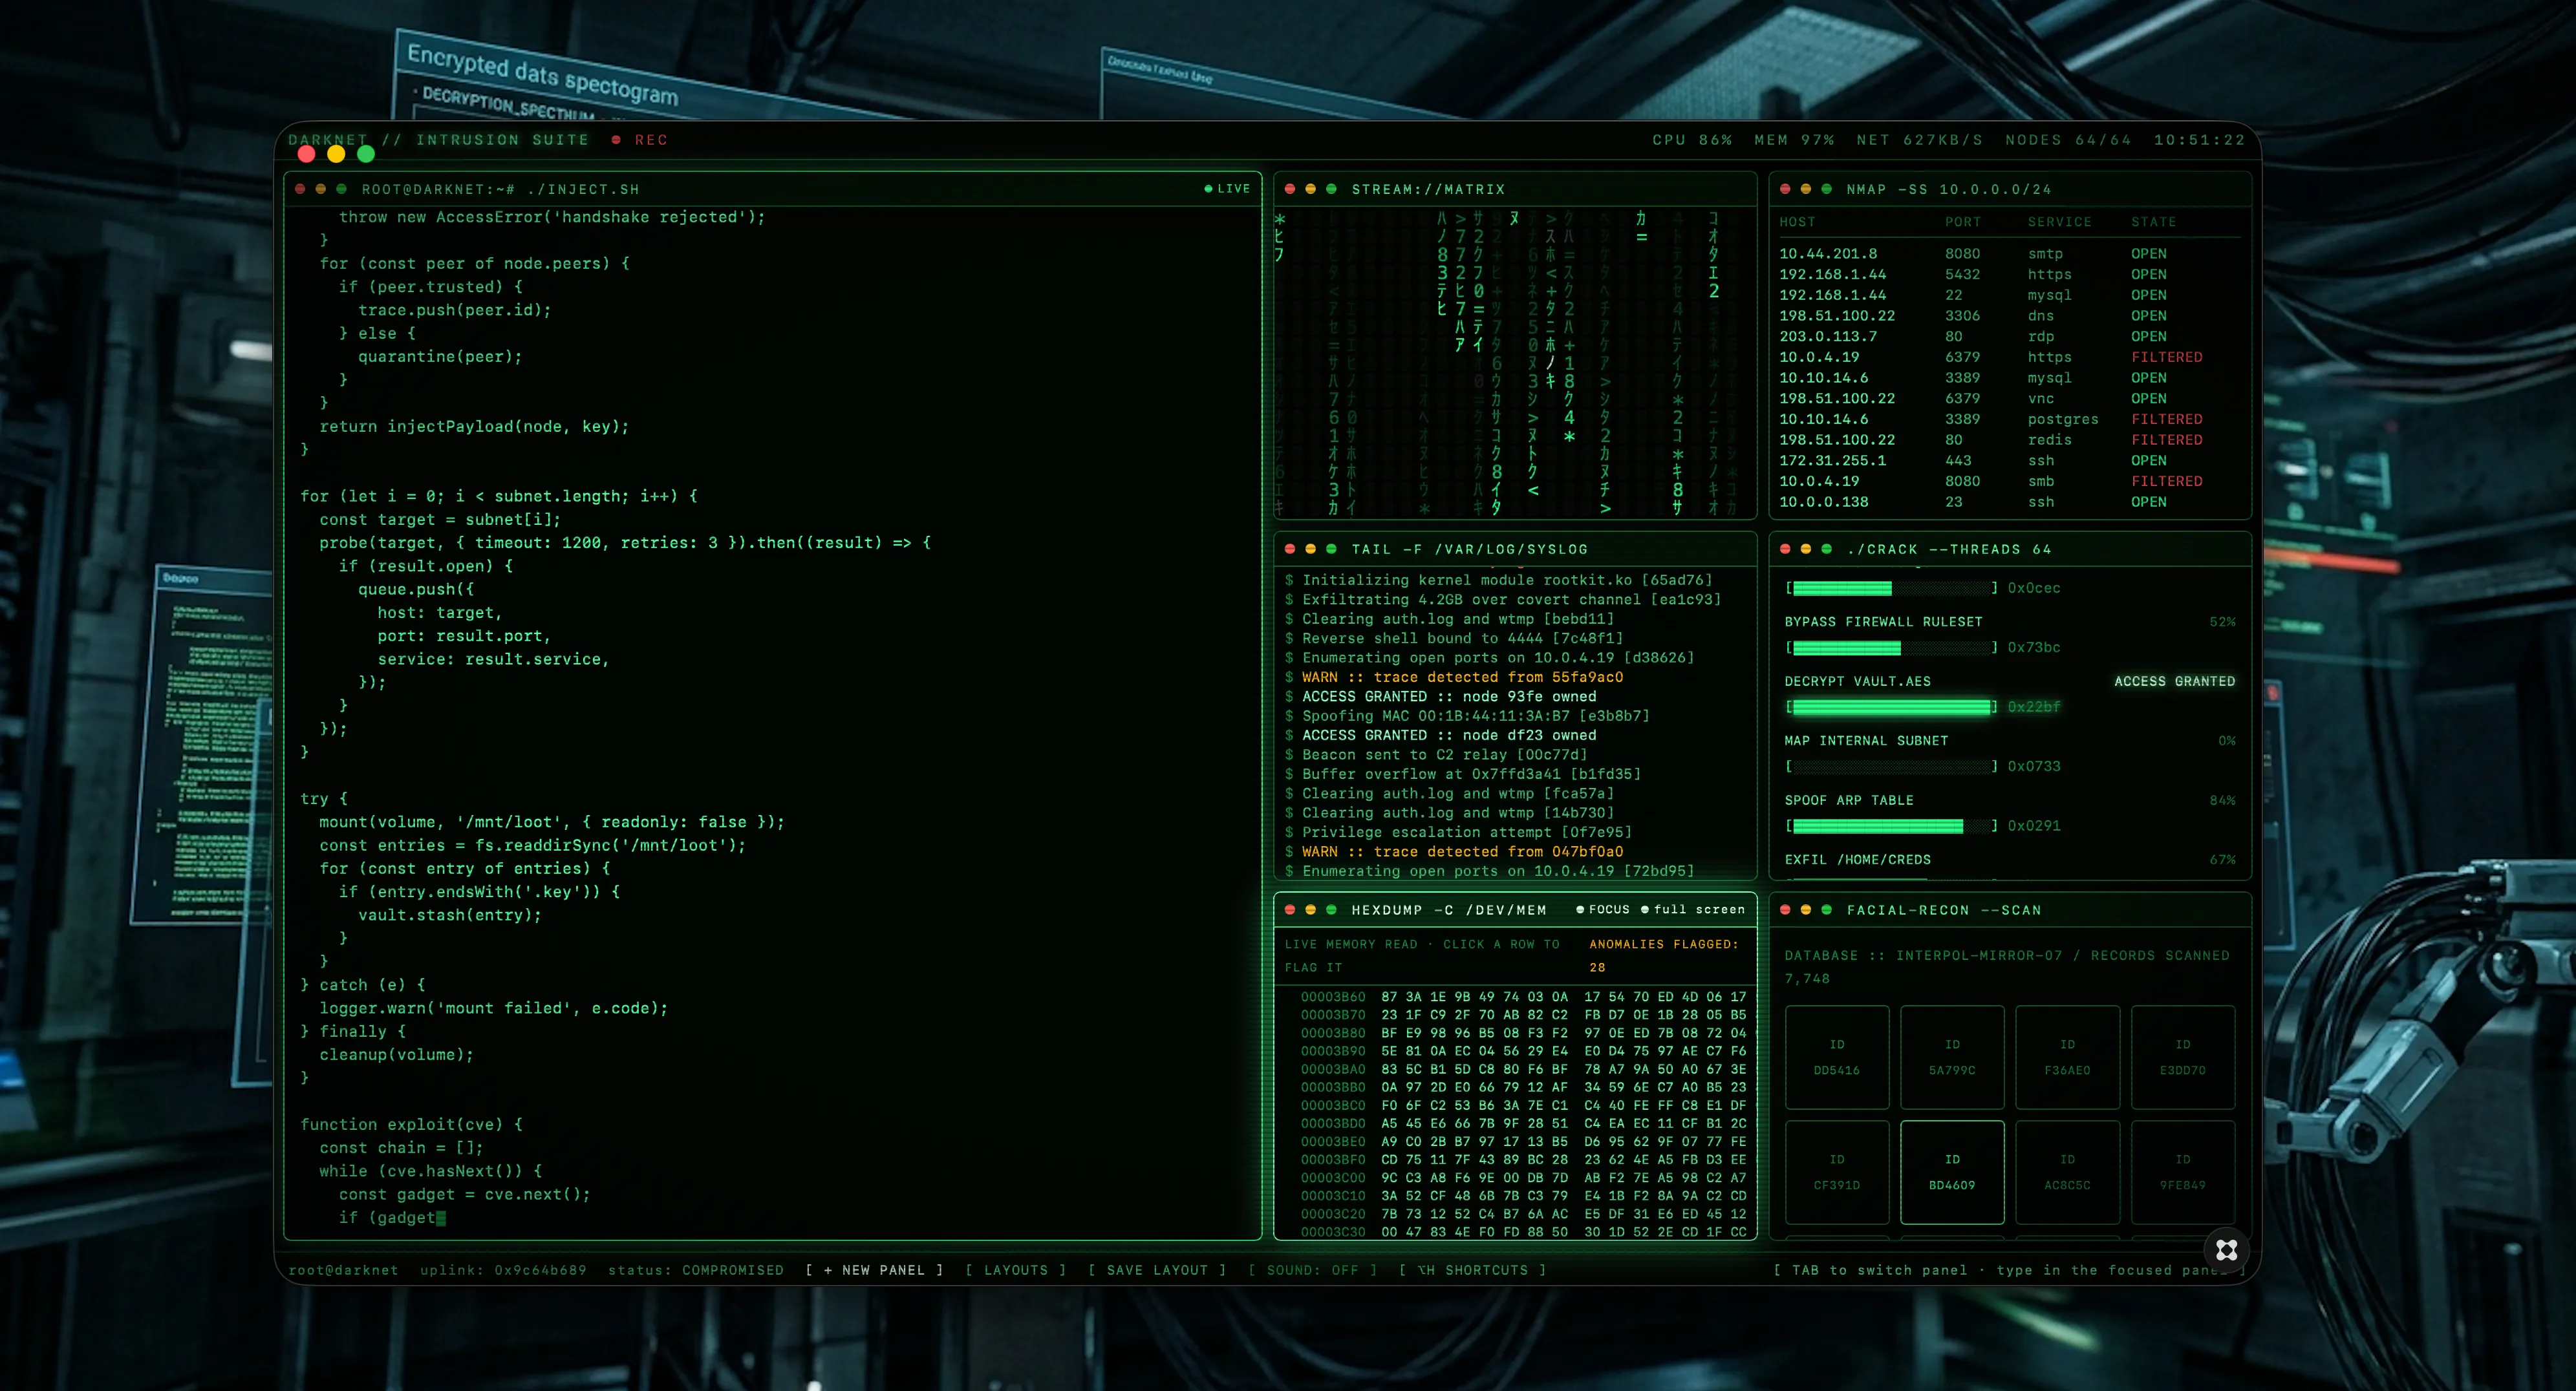Focus the FACIAL-RECON --SCAN panel title

click(1944, 910)
